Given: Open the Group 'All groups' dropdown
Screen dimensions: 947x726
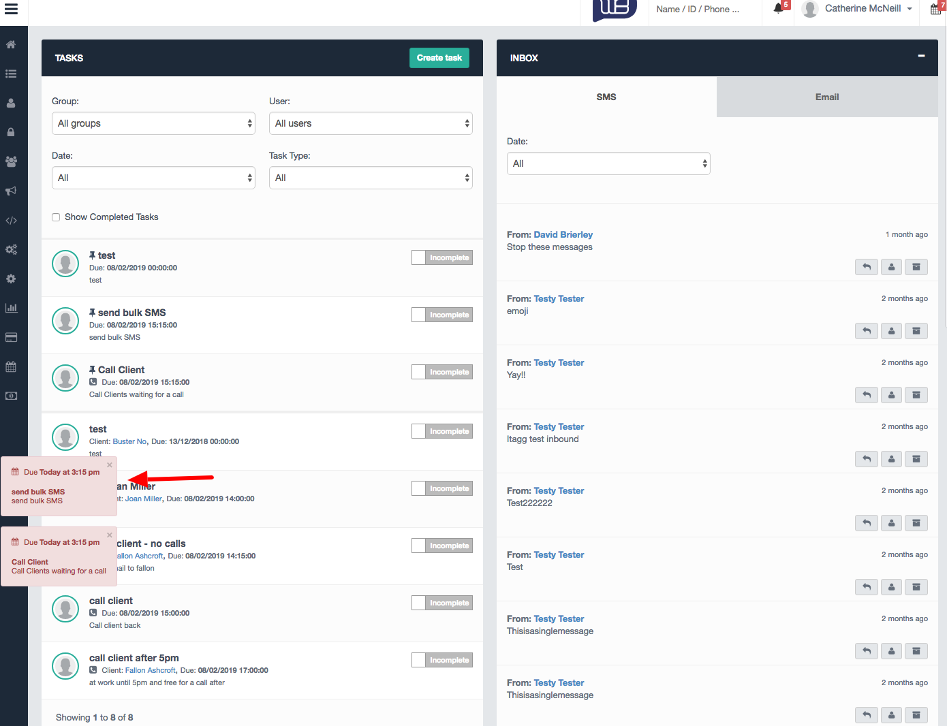Looking at the screenshot, I should pos(153,123).
